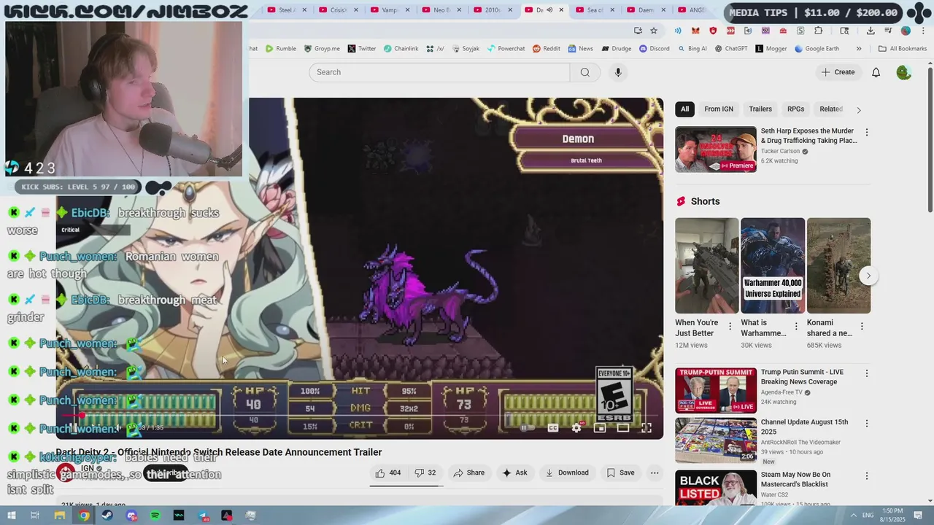Open options for Warhammer short
The image size is (934, 525).
pyautogui.click(x=795, y=327)
